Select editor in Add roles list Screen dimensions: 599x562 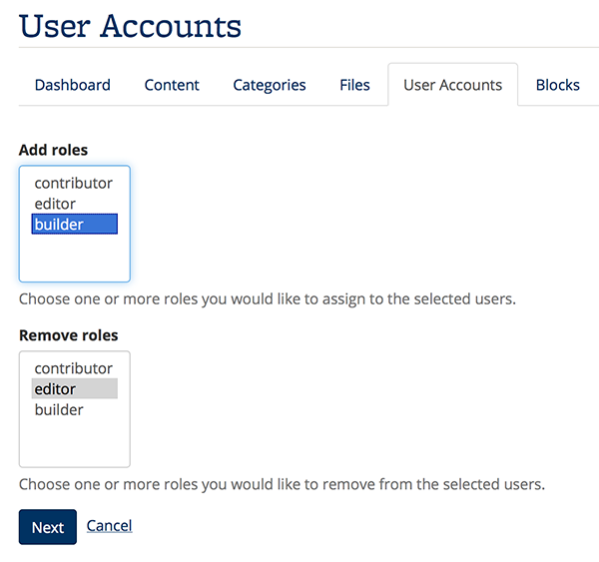75,204
